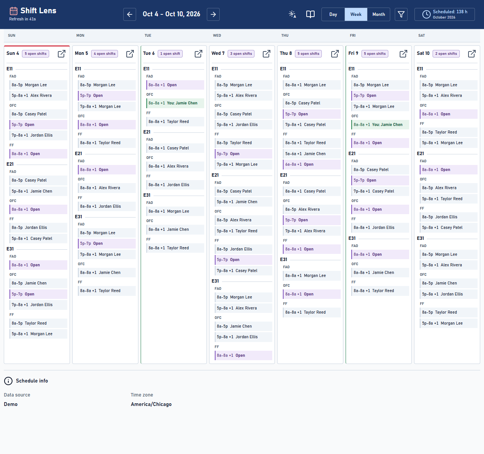Open Tue 6 day in detail view
Viewport: 484px width, 454px height.
[x=199, y=54]
